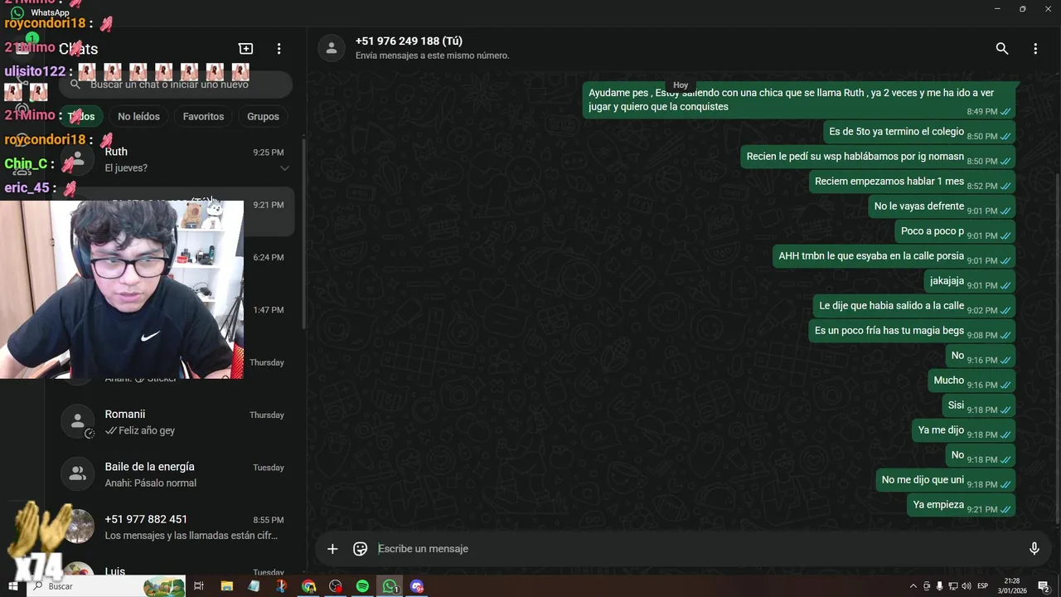The height and width of the screenshot is (597, 1061).
Task: Open File Explorer from the taskbar
Action: tap(227, 586)
